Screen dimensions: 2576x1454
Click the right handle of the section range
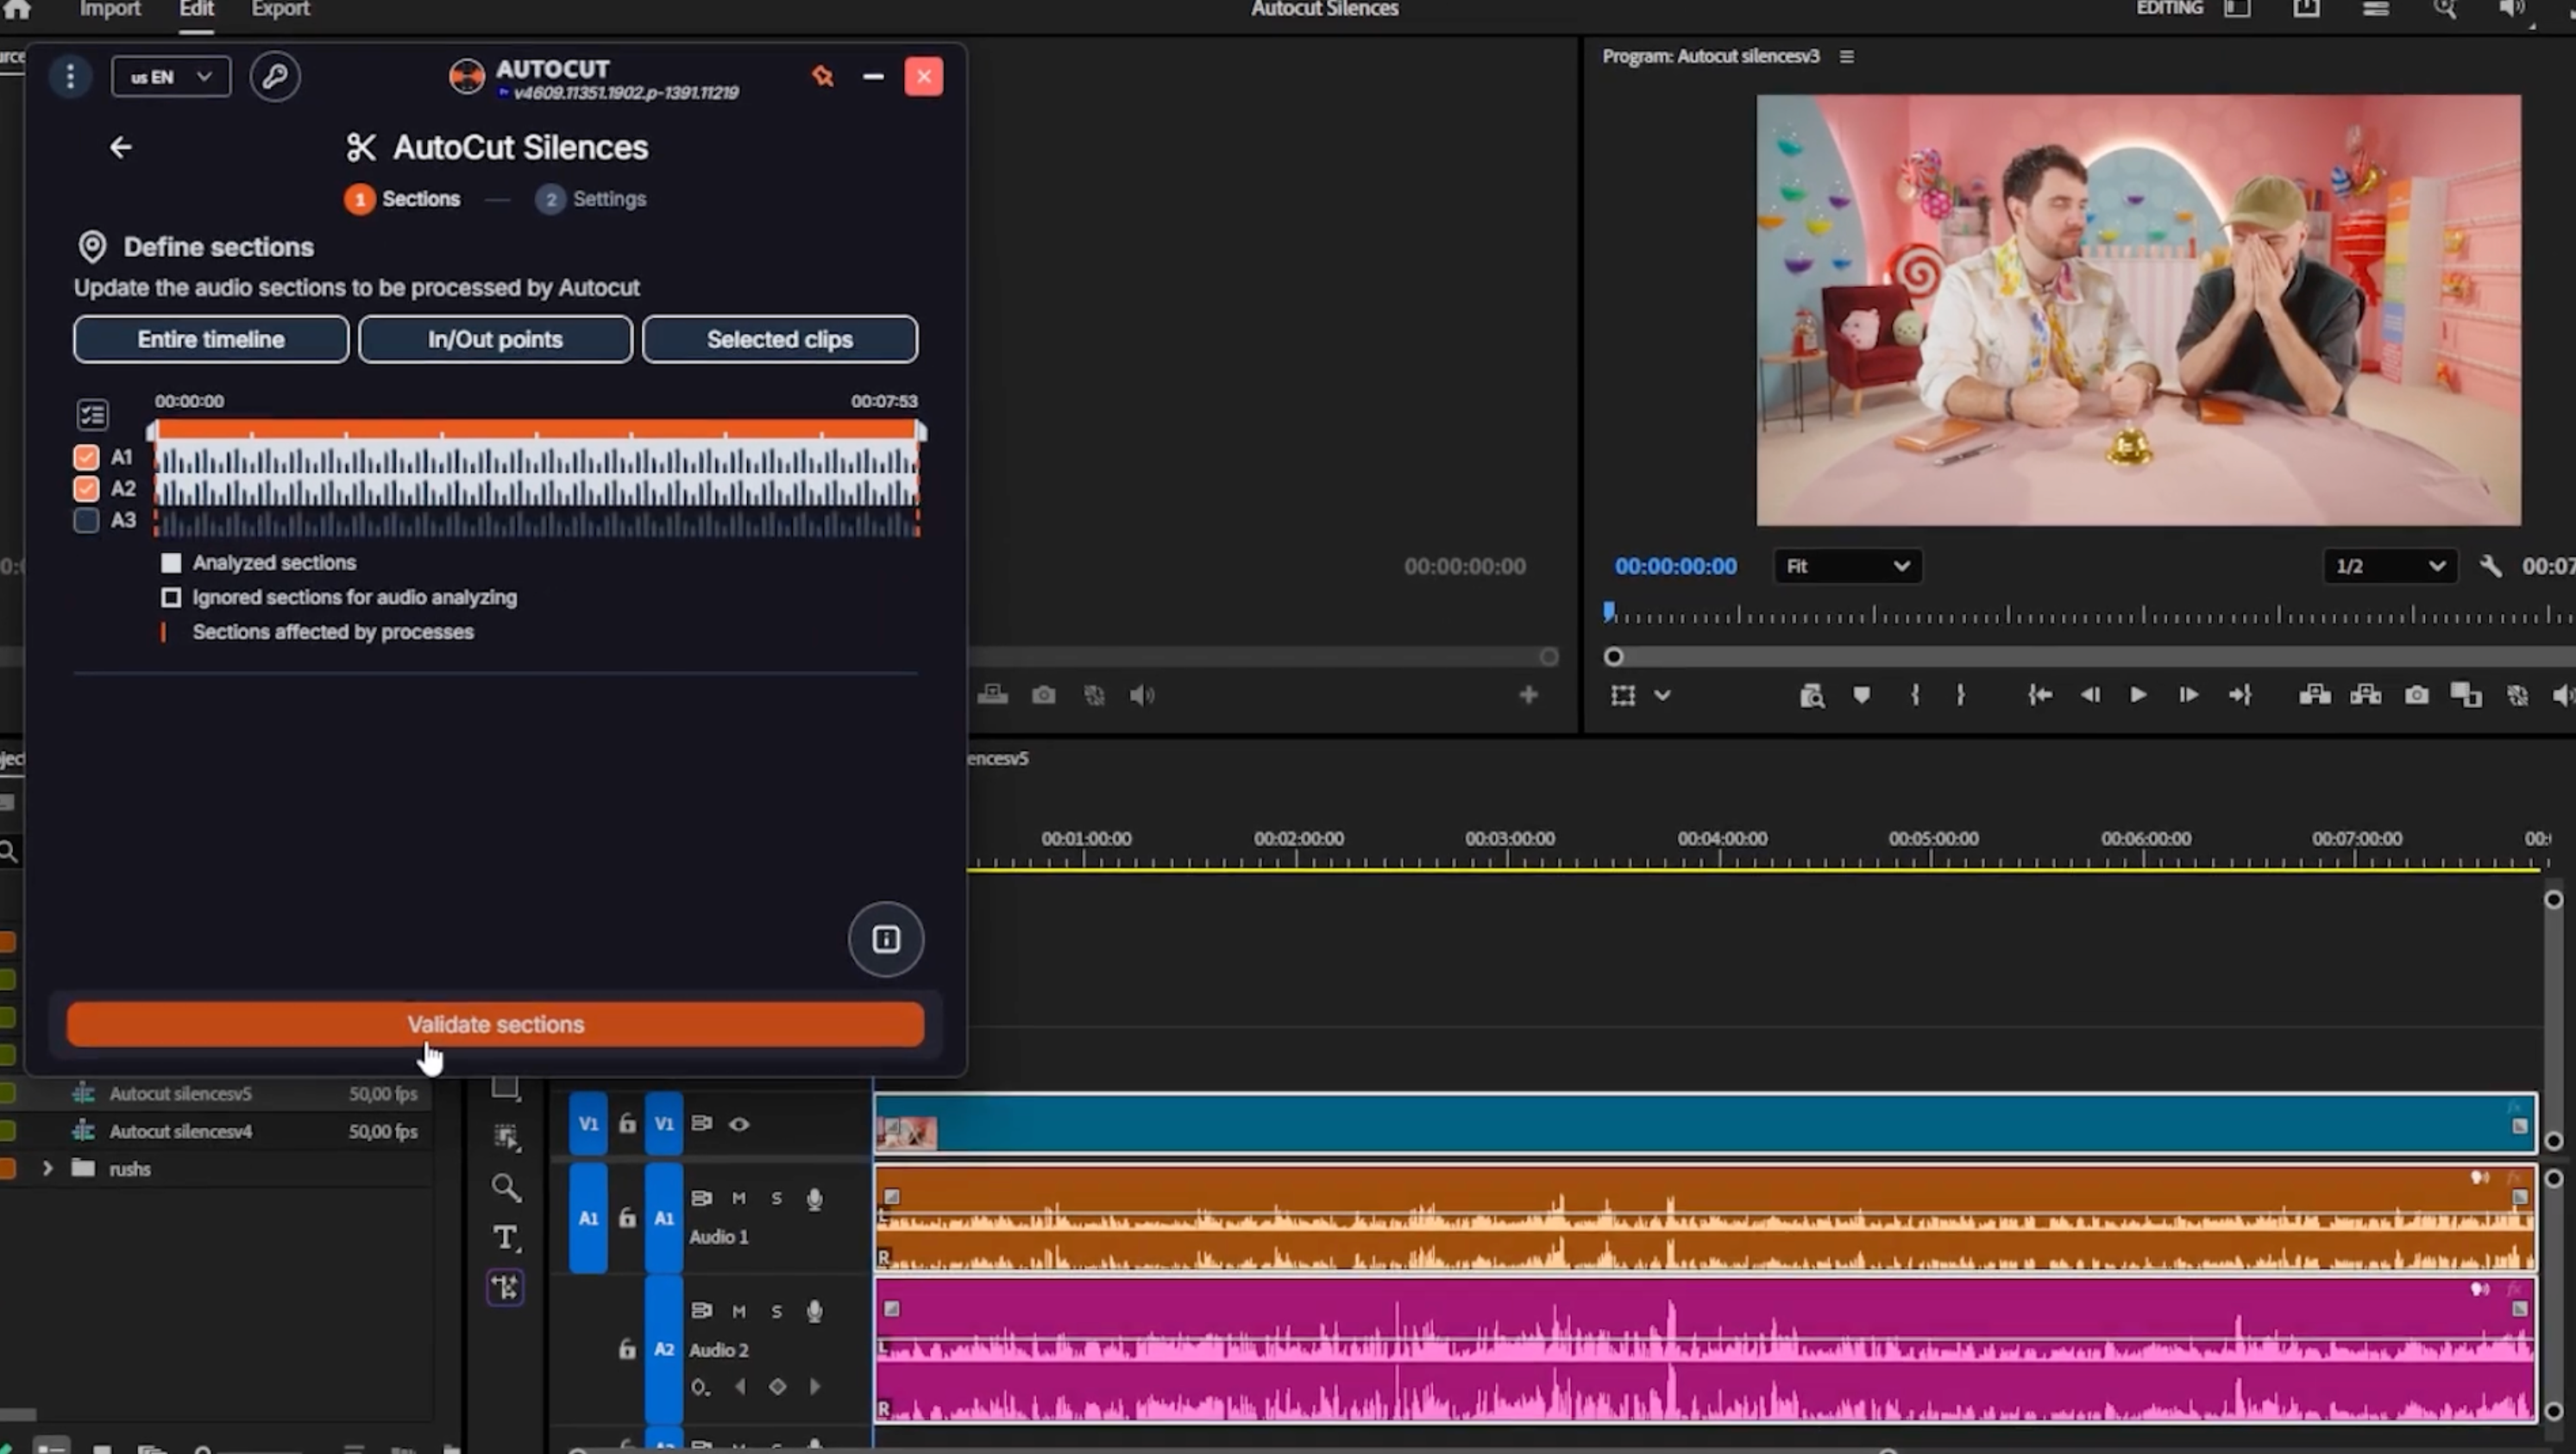pos(921,432)
